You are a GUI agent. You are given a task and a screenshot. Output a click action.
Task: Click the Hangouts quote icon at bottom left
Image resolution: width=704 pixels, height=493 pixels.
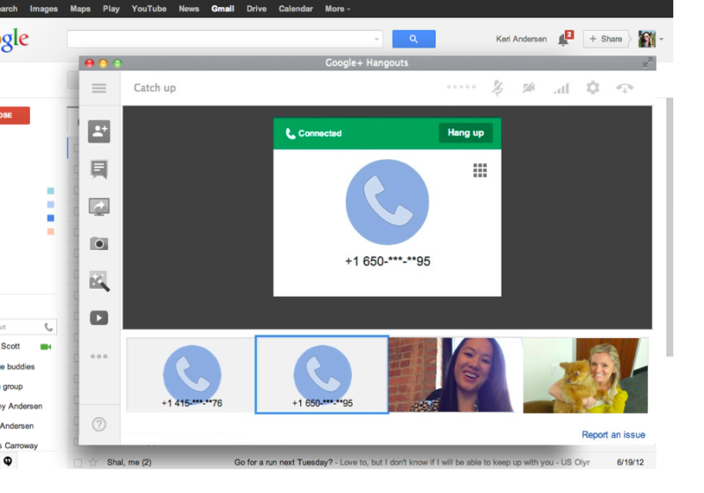pyautogui.click(x=8, y=460)
